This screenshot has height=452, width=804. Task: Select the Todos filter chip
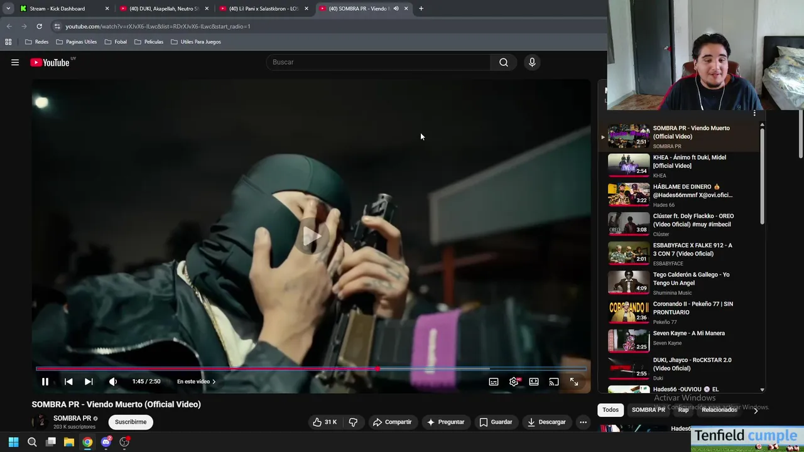coord(611,410)
